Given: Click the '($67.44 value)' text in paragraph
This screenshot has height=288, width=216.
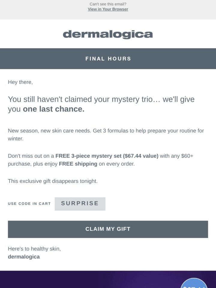Looking at the screenshot, I should 141,156.
